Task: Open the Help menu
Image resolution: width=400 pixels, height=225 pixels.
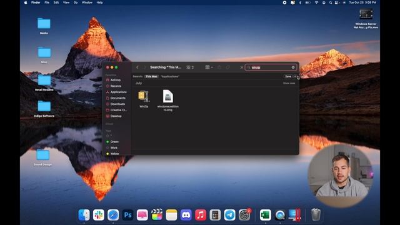Action: coord(99,2)
